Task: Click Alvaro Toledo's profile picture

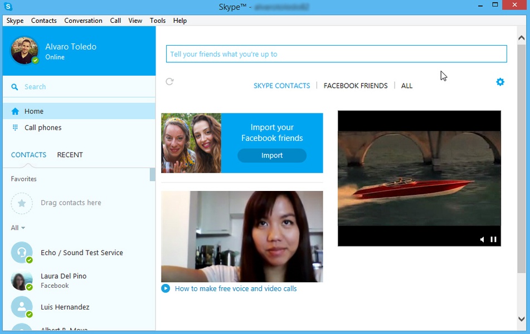Action: pos(25,51)
